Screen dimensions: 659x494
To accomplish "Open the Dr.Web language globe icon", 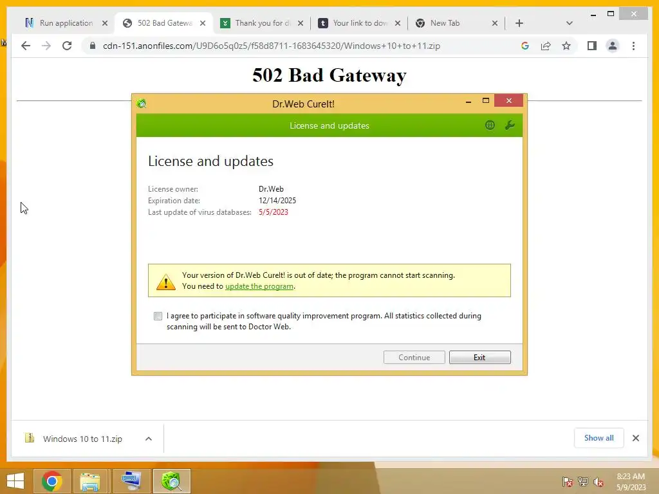I will pyautogui.click(x=490, y=125).
